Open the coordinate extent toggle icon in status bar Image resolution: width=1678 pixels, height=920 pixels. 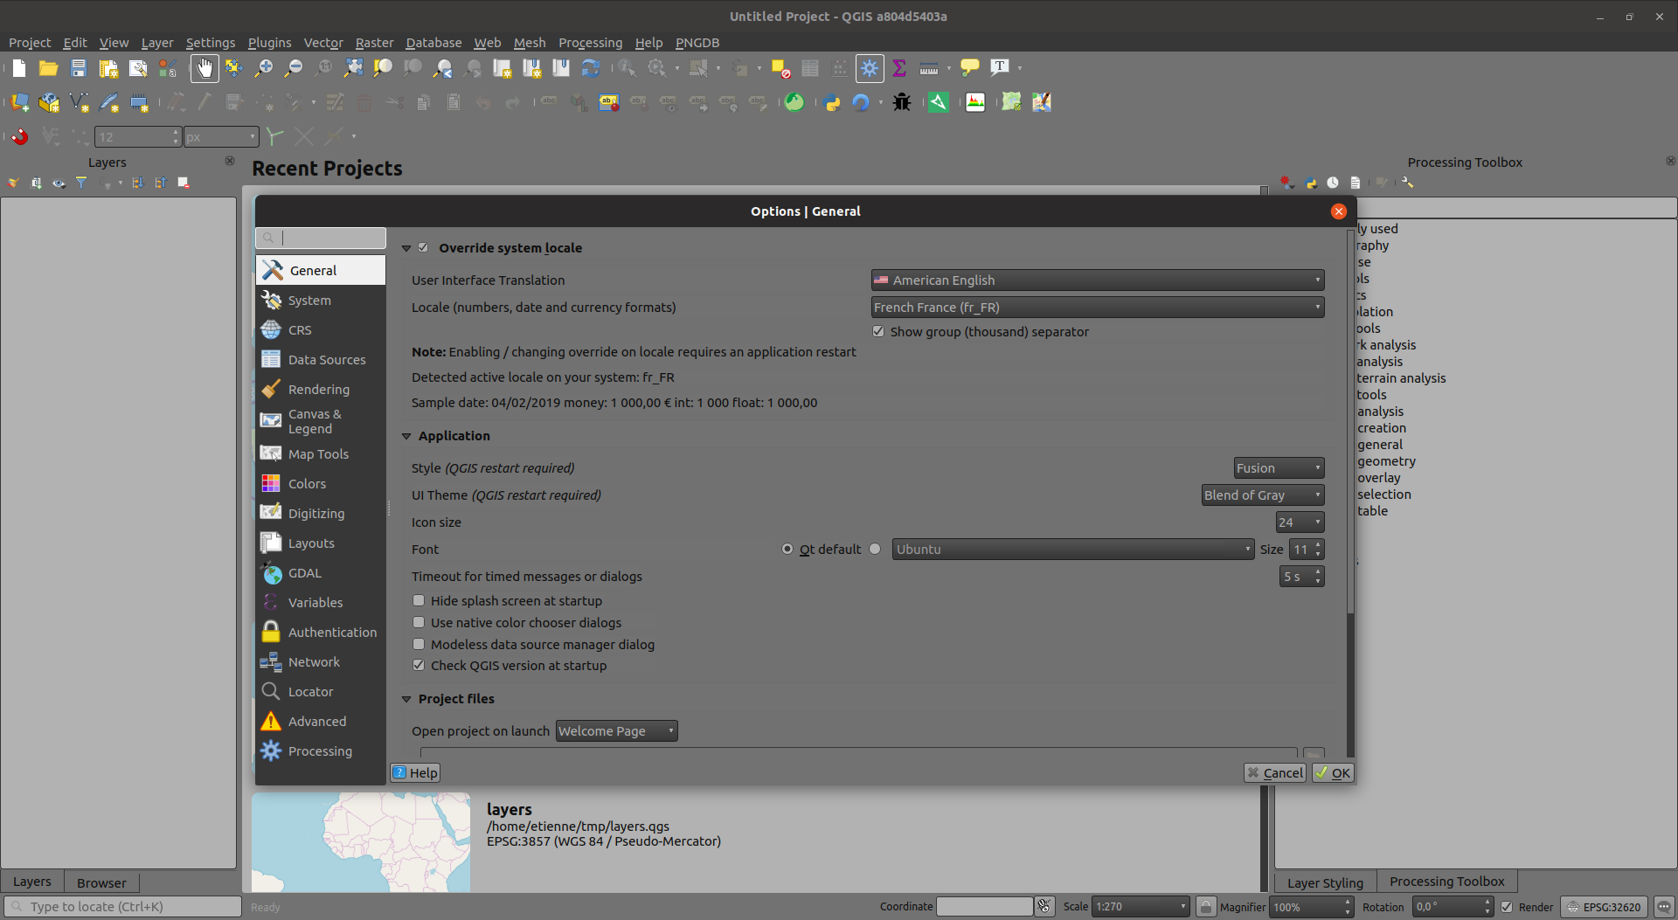point(1044,907)
